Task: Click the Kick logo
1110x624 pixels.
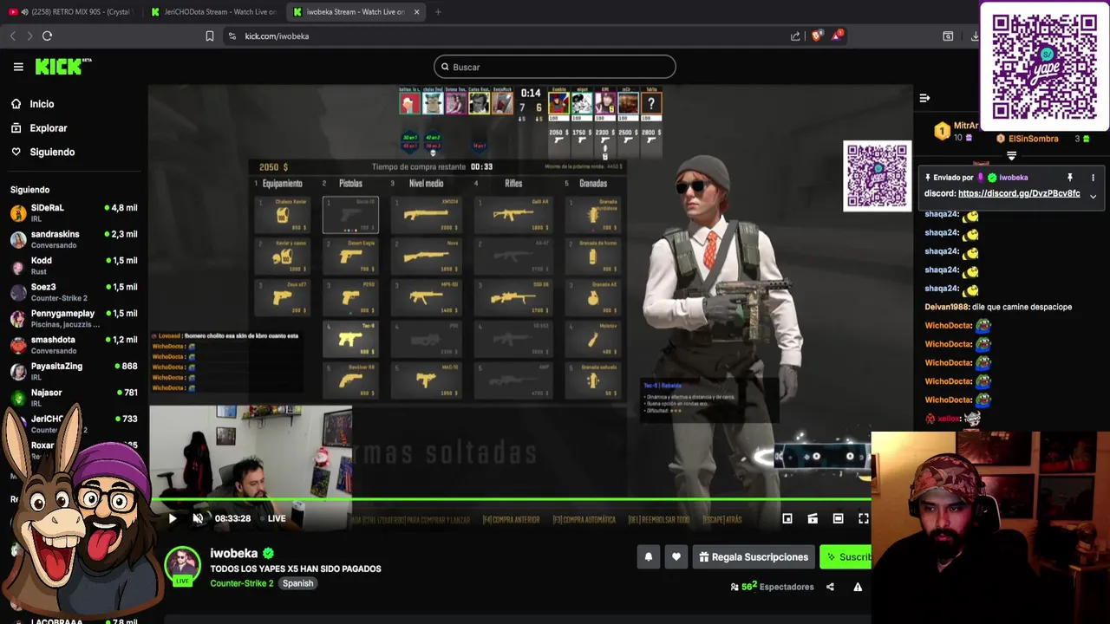Action: pyautogui.click(x=62, y=67)
